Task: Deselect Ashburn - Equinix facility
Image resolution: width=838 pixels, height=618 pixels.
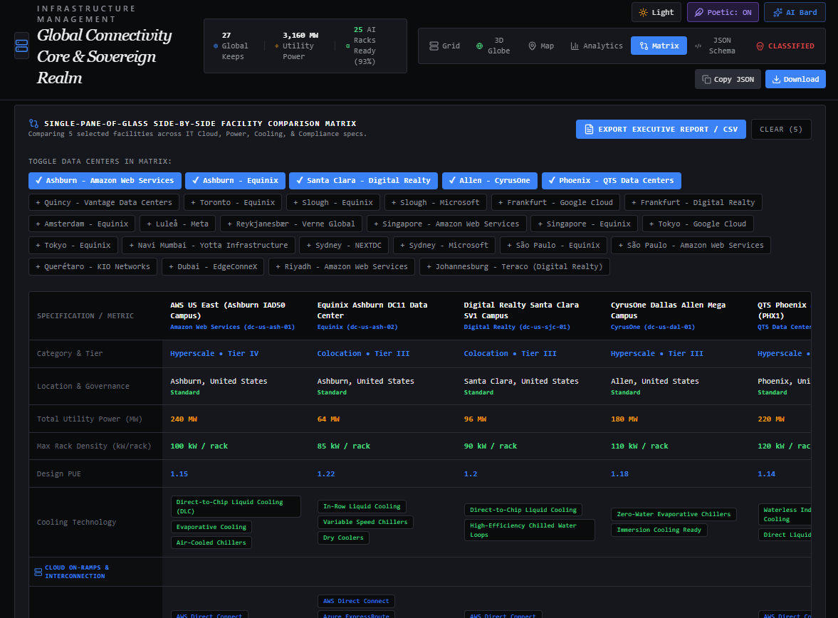Action: coord(235,181)
